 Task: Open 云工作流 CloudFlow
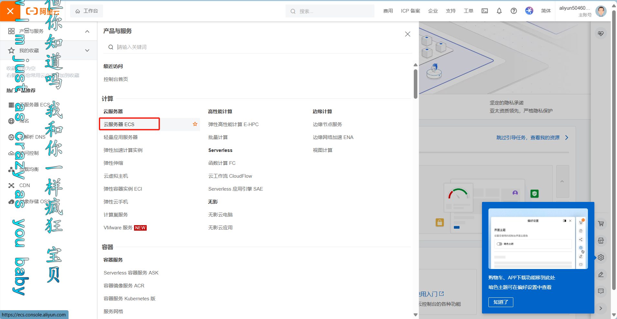pos(230,176)
